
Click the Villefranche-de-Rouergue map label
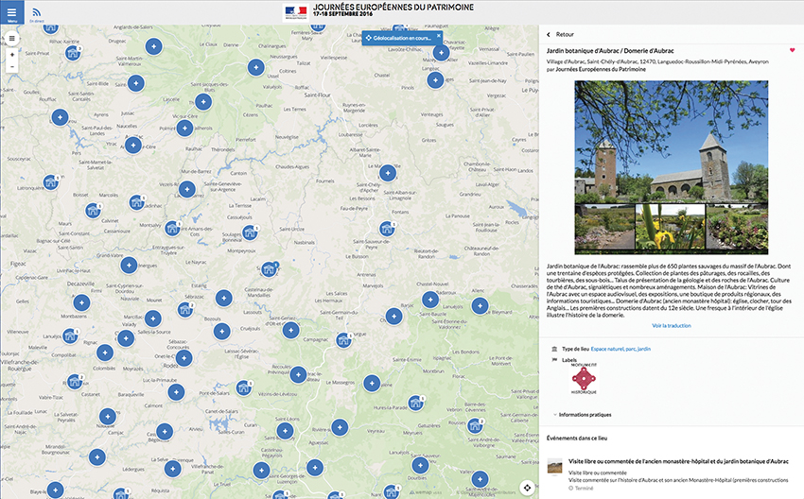pyautogui.click(x=20, y=365)
